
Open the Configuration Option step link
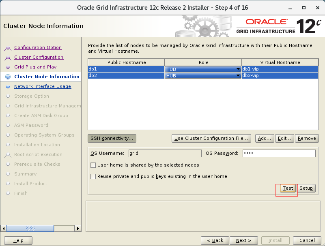(38, 47)
